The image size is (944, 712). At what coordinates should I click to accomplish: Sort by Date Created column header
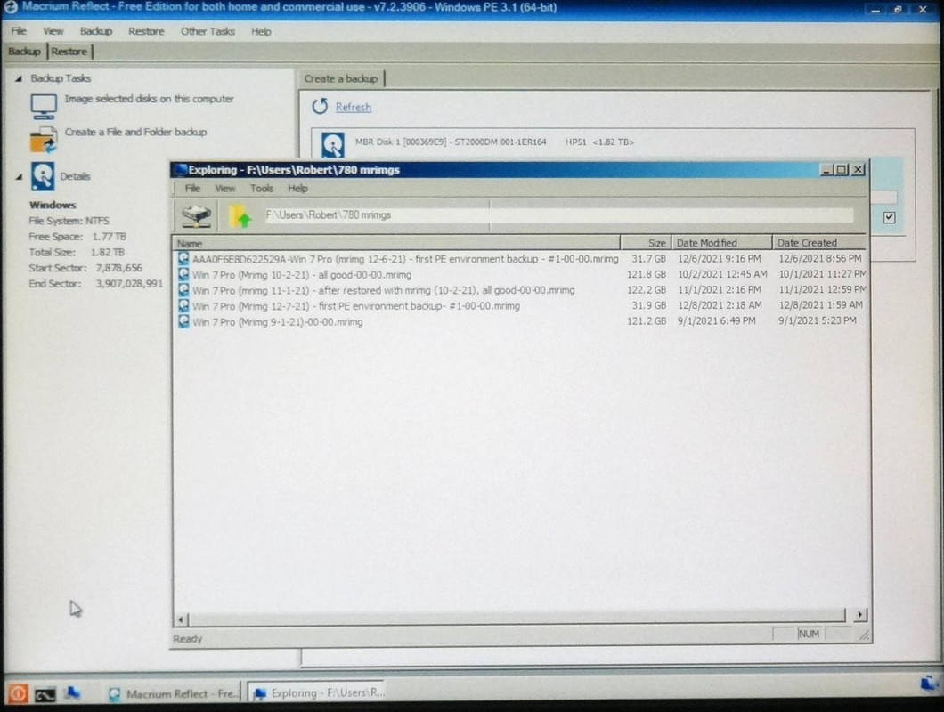click(820, 243)
